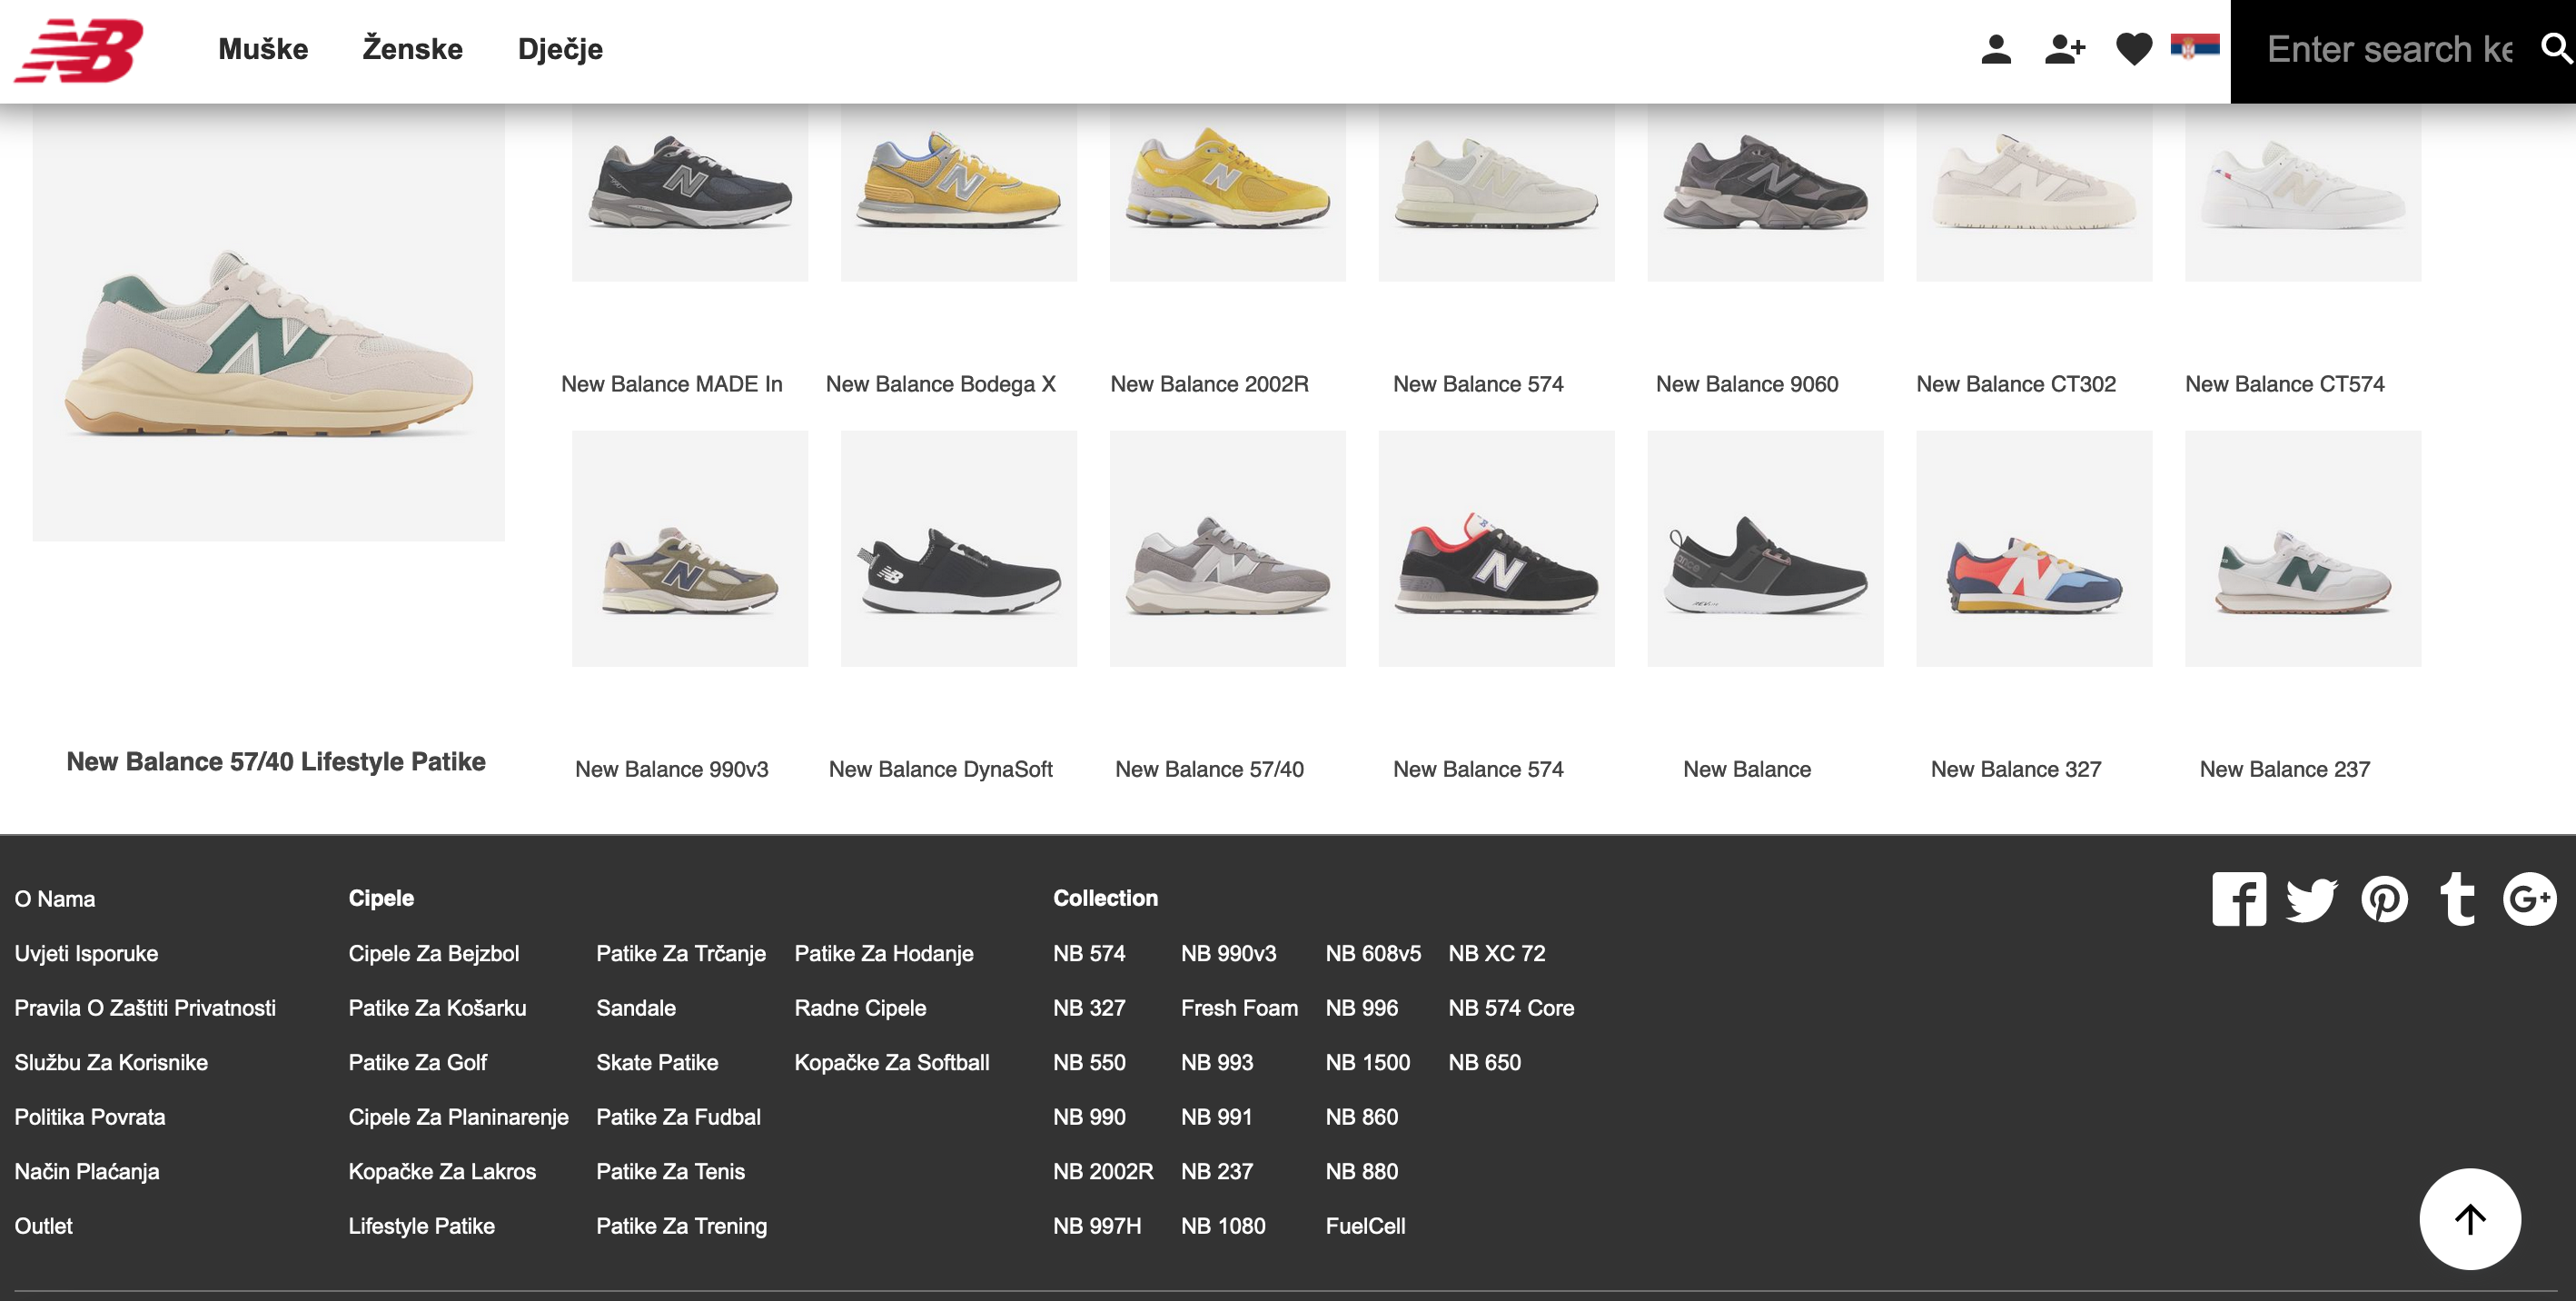Open Kopačke Za Lakros link
Screen dimensions: 2576x1301
pos(442,1171)
